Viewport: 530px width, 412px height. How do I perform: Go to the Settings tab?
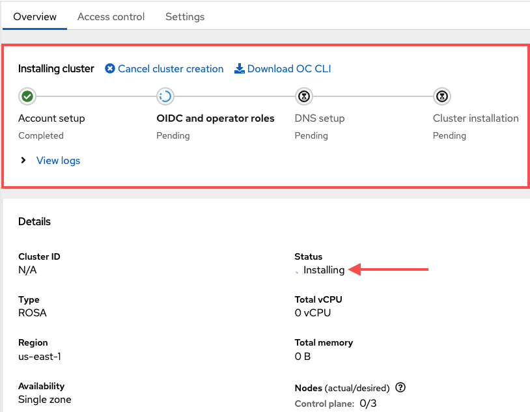point(185,16)
